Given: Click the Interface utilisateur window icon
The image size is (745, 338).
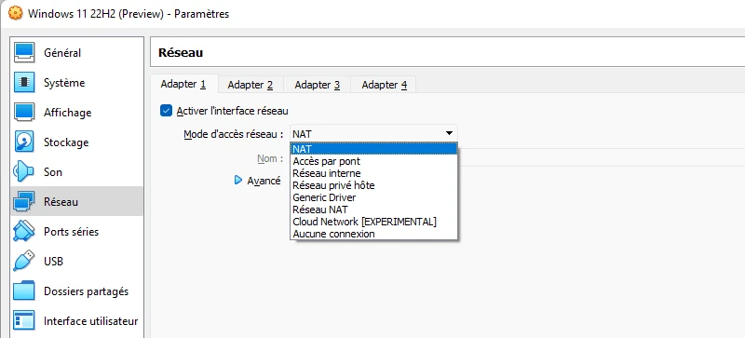Looking at the screenshot, I should click(x=24, y=321).
